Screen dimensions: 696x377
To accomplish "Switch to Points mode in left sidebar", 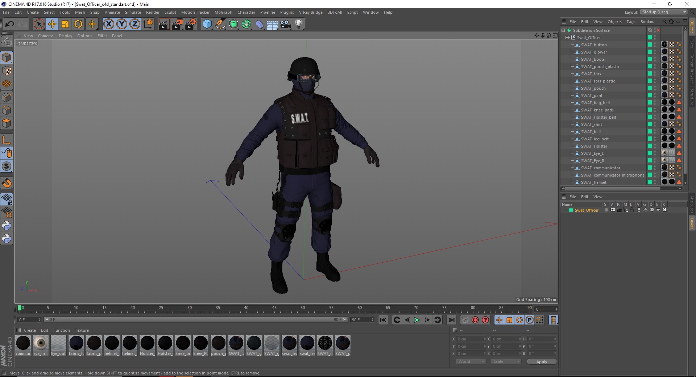I will pyautogui.click(x=7, y=97).
